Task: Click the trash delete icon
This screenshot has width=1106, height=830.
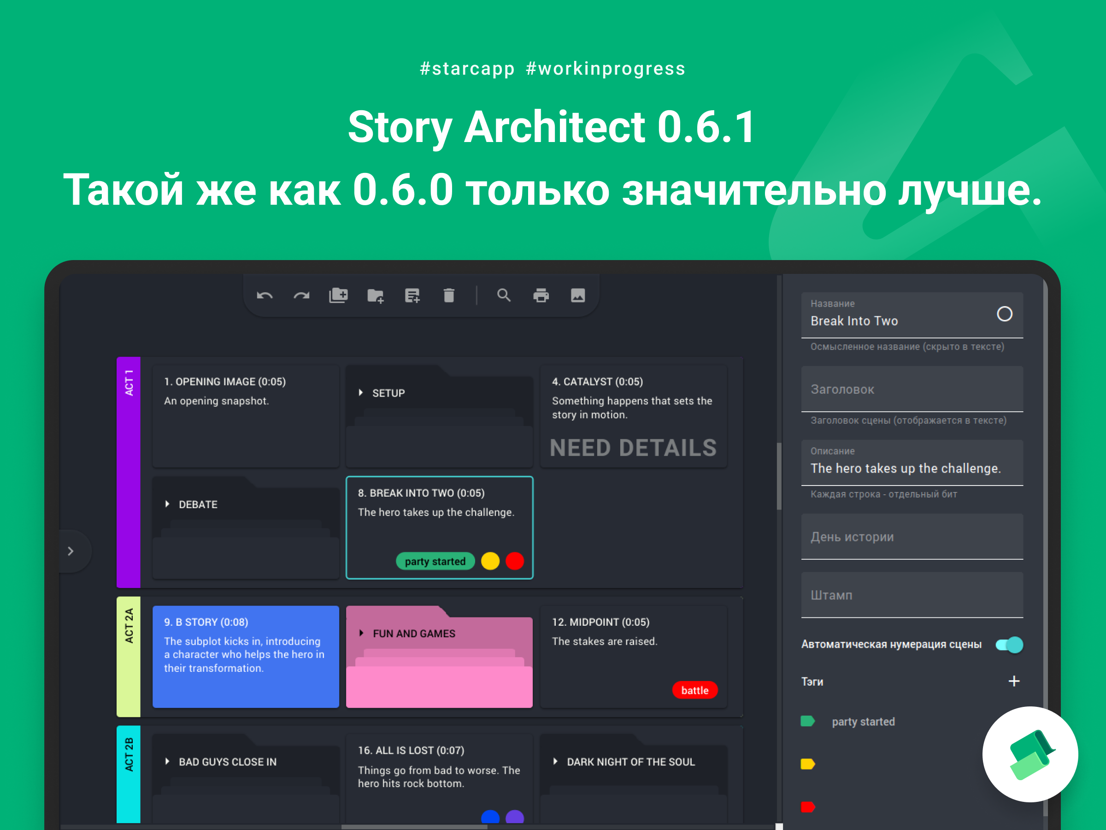Action: click(x=449, y=296)
